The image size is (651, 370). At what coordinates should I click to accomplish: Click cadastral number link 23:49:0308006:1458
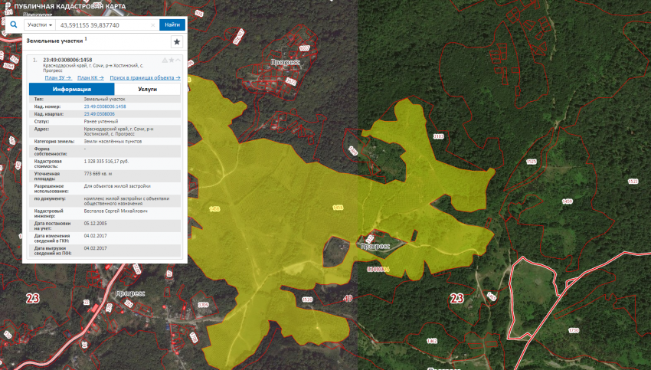tap(105, 106)
